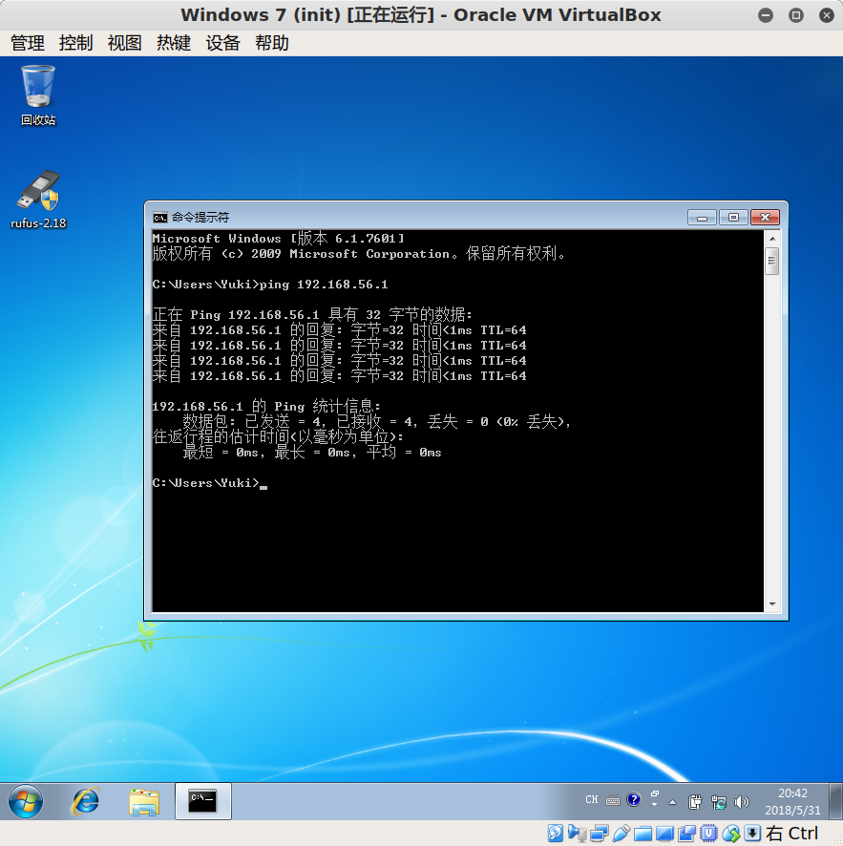Click the 'Microsoft Windows [版本 6.1.7601]' line
Image resolution: width=843 pixels, height=846 pixels.
[x=278, y=239]
